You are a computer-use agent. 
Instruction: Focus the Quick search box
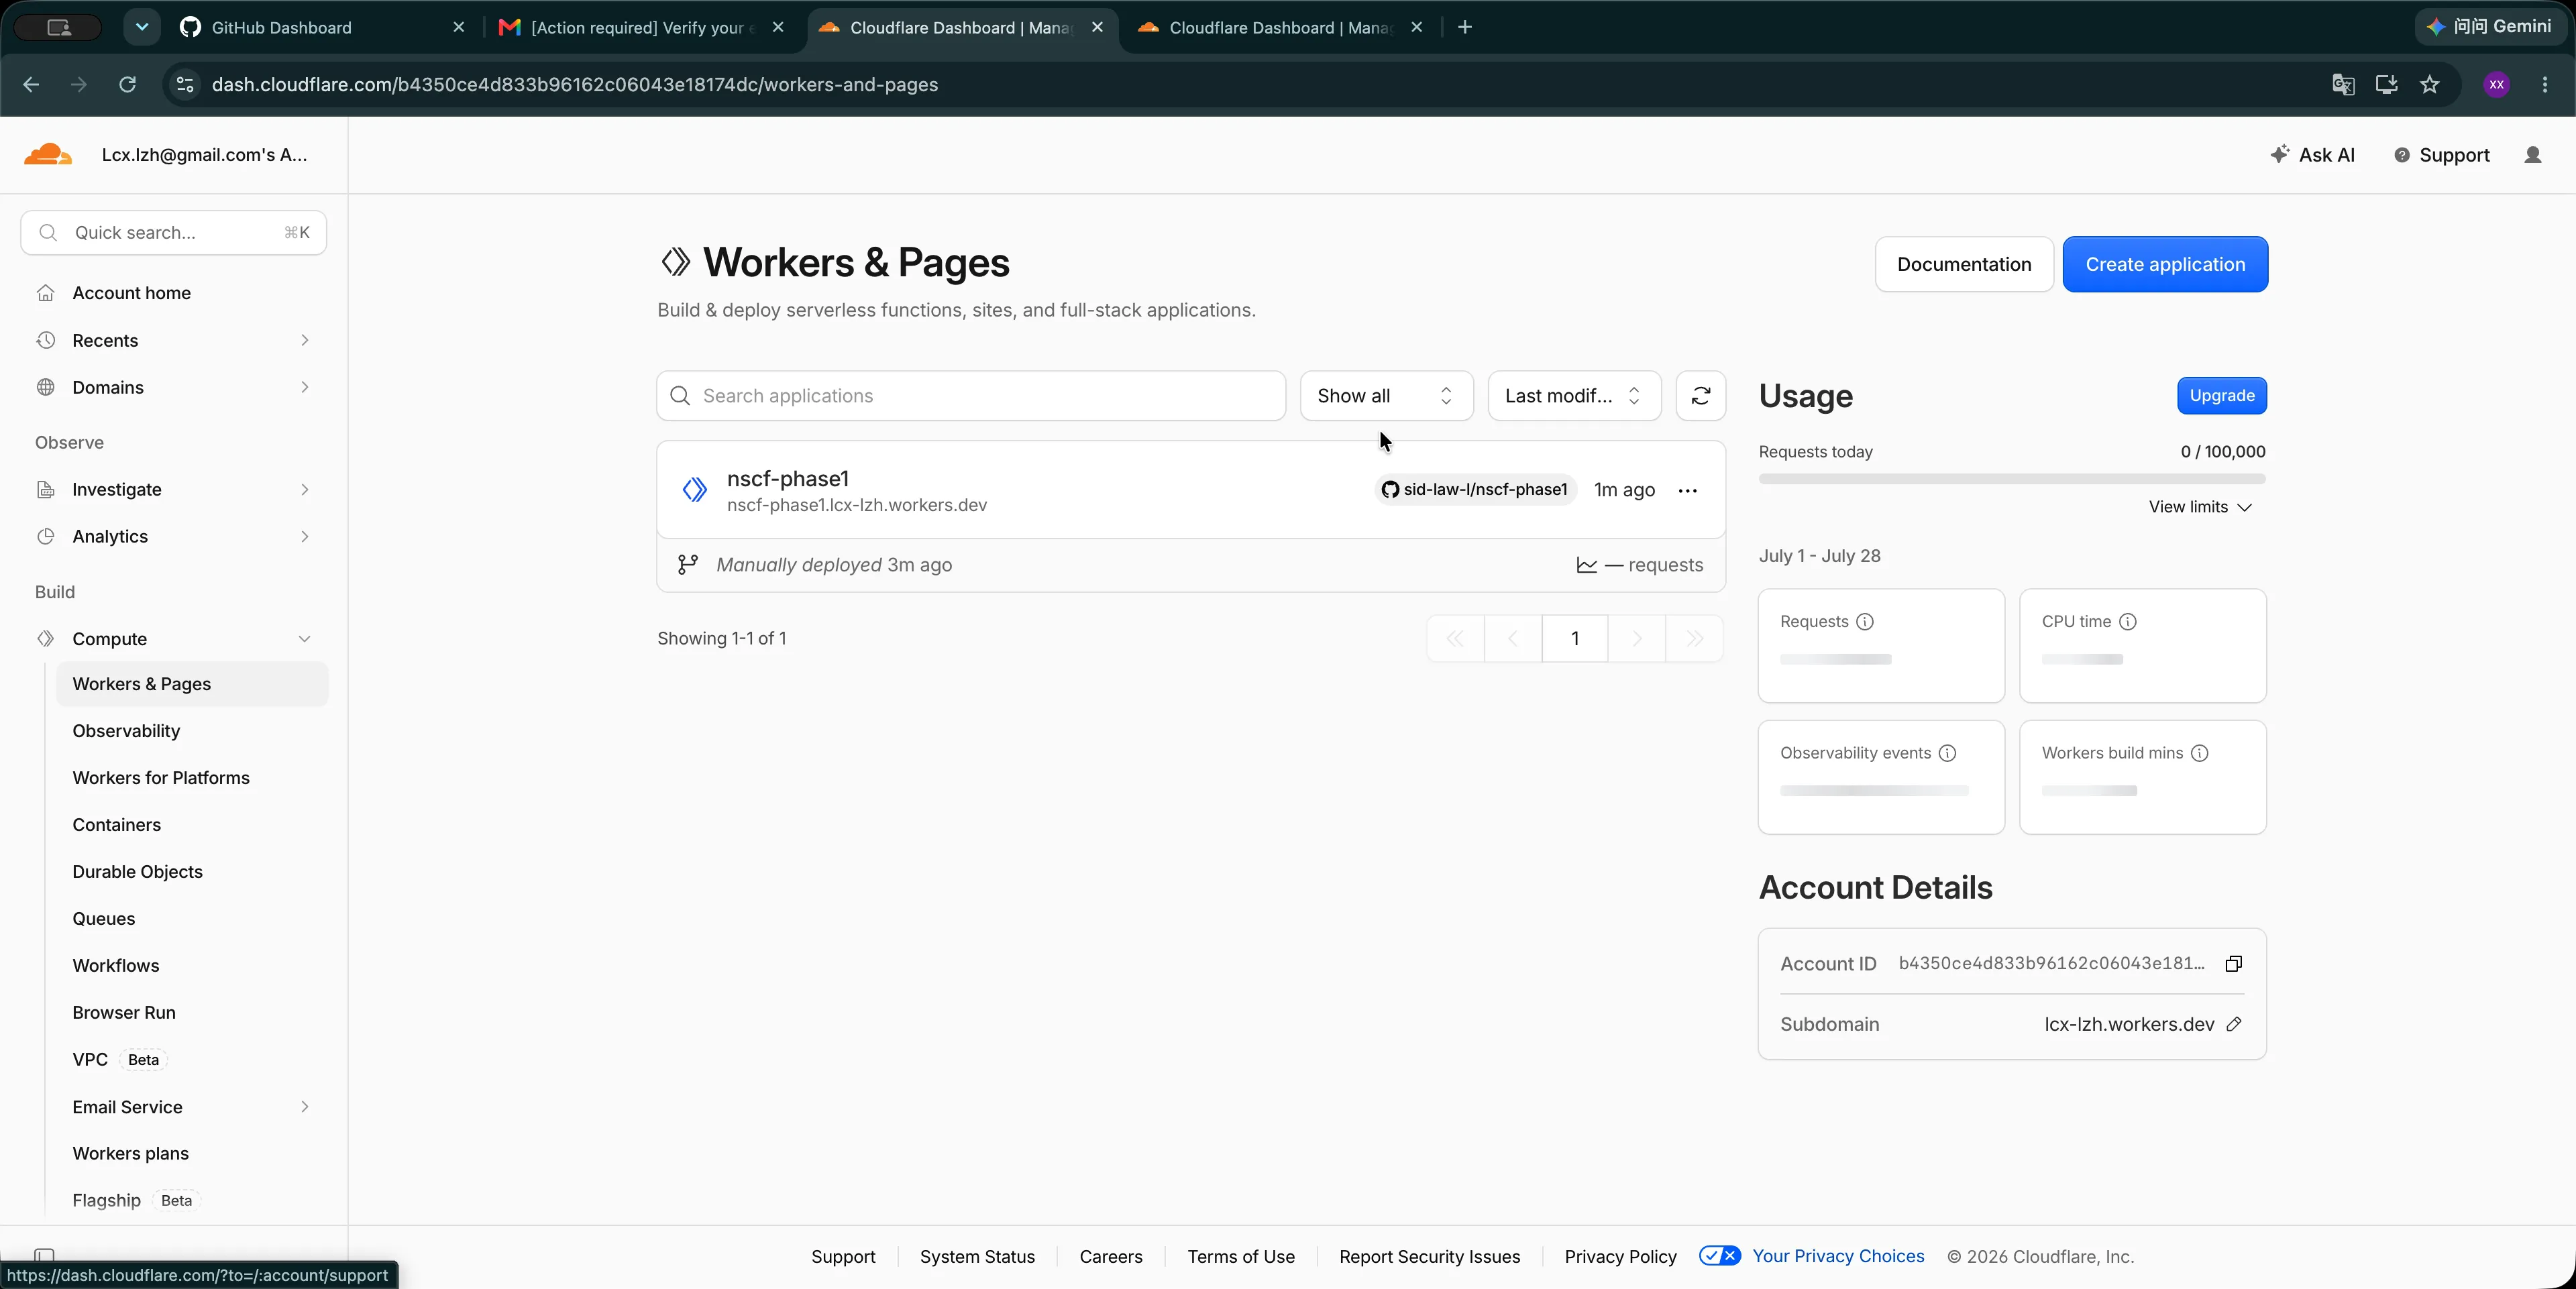[x=174, y=233]
